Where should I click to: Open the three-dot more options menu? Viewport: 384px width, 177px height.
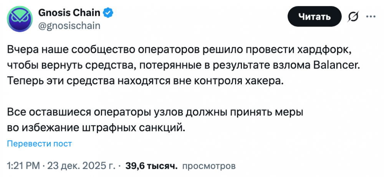coord(371,17)
